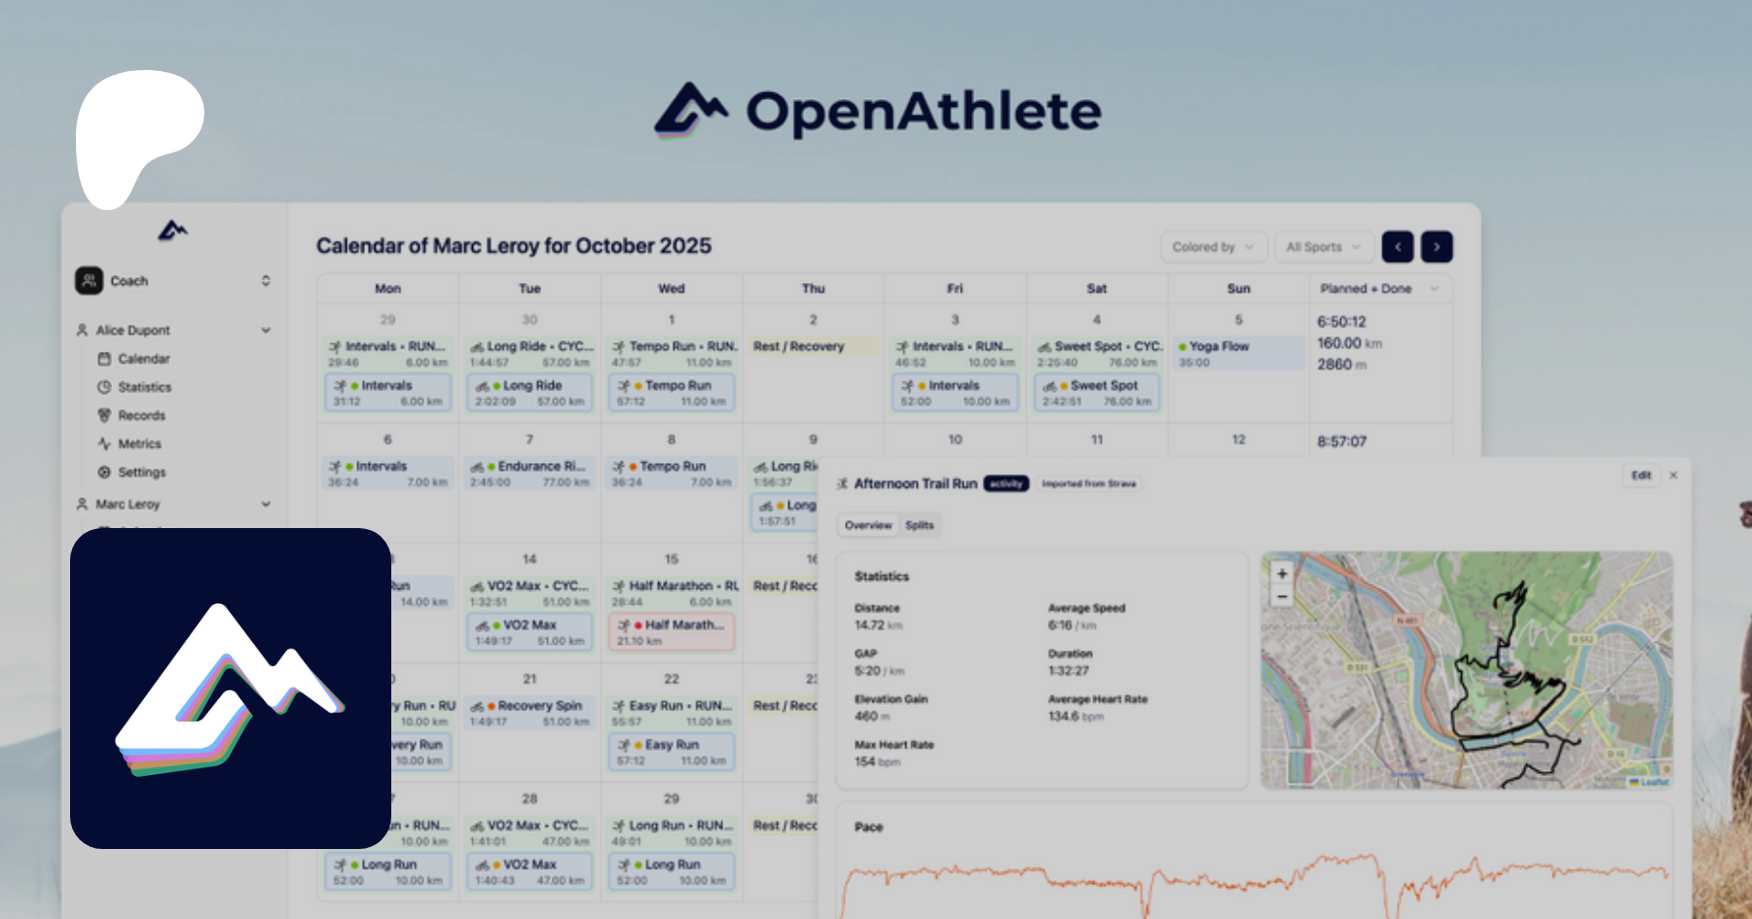The width and height of the screenshot is (1752, 919).
Task: Expand the Marc Leroy athlete section
Action: (266, 504)
